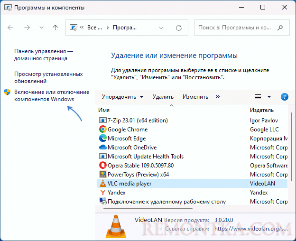This screenshot has height=241, width=296.
Task: Click the horizontal scrollbar of the list
Action: [148, 209]
